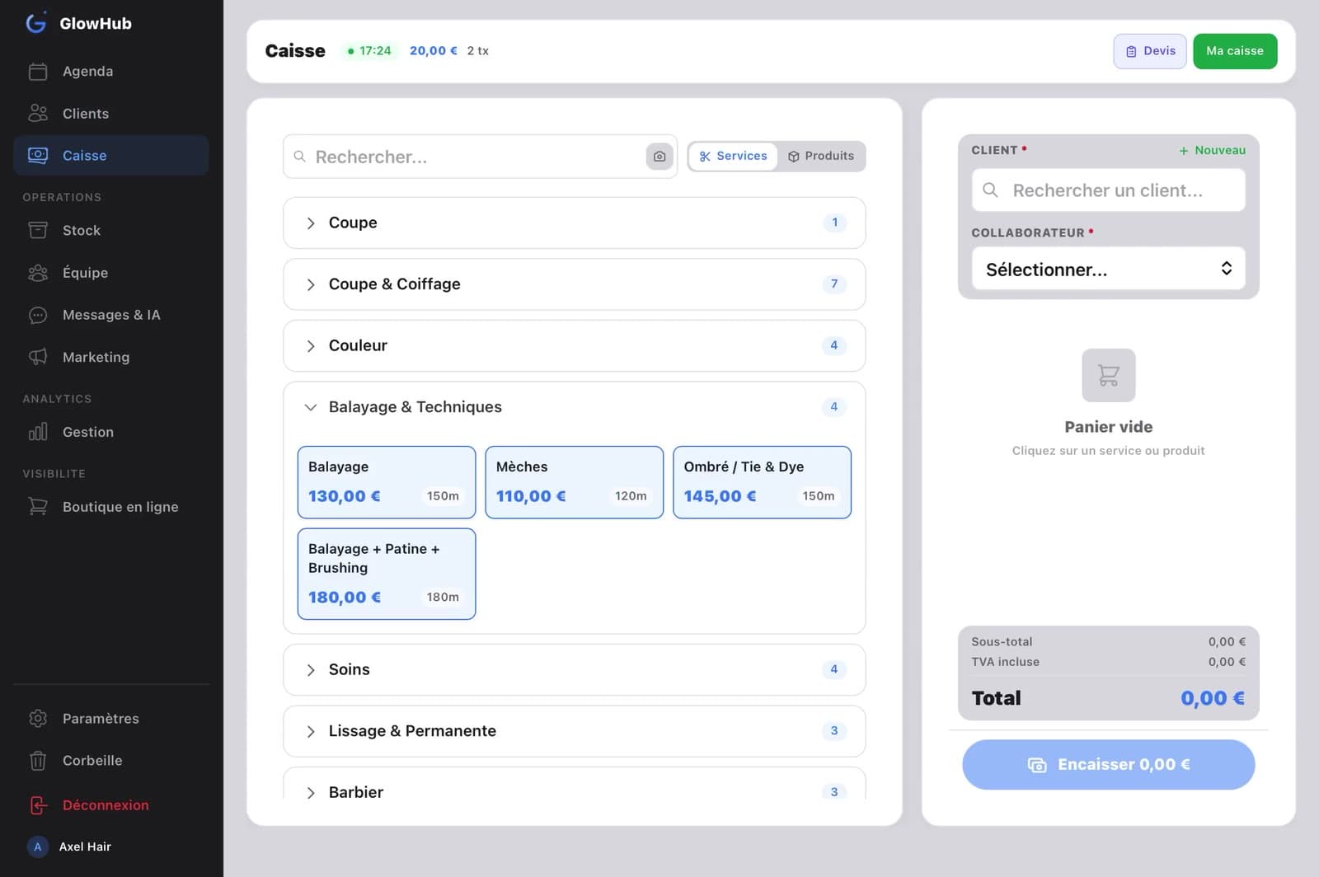Open the Corbeille trash
Image resolution: width=1319 pixels, height=877 pixels.
tap(111, 760)
